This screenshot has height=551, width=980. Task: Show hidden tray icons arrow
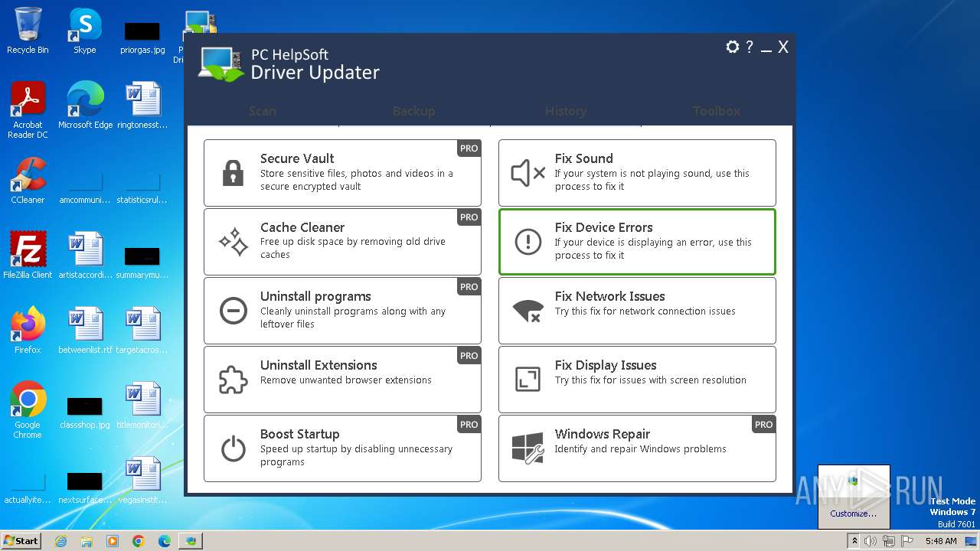[x=854, y=541]
